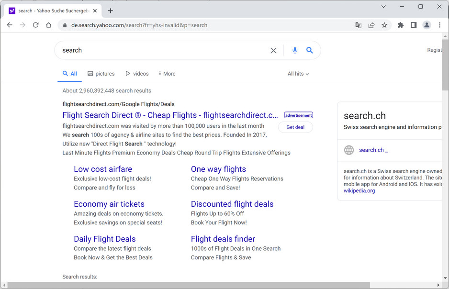Image resolution: width=449 pixels, height=289 pixels.
Task: Bookmark this page with star icon
Action: [x=384, y=25]
